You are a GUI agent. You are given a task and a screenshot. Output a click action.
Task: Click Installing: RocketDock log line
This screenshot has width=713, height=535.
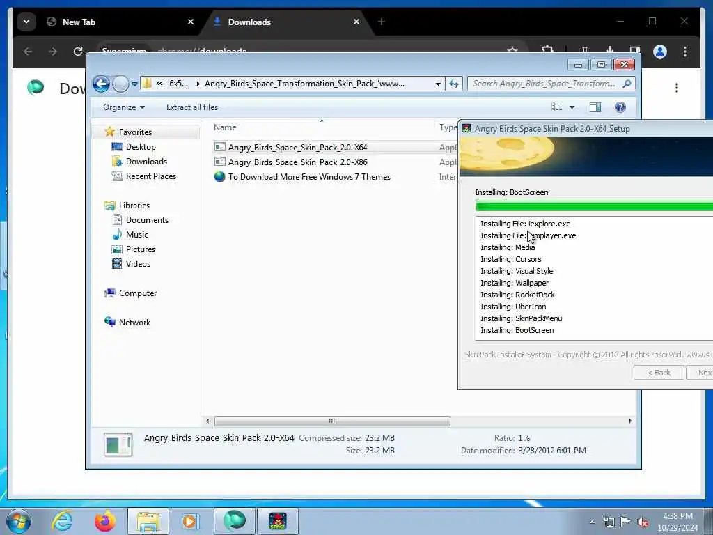pyautogui.click(x=517, y=295)
